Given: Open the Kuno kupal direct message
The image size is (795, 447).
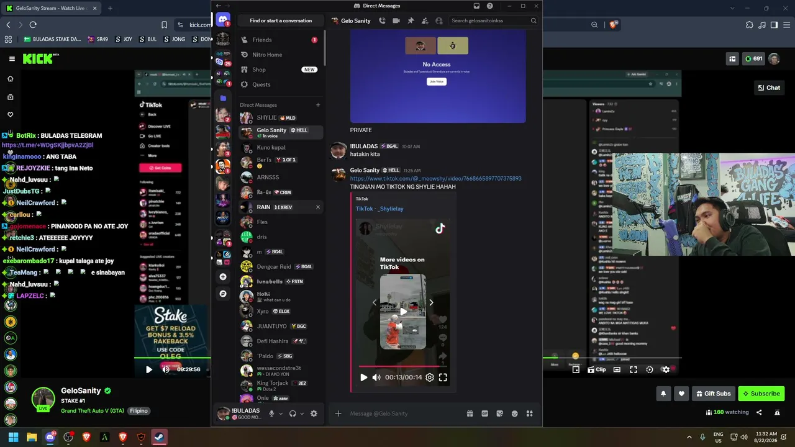Looking at the screenshot, I should click(x=279, y=148).
